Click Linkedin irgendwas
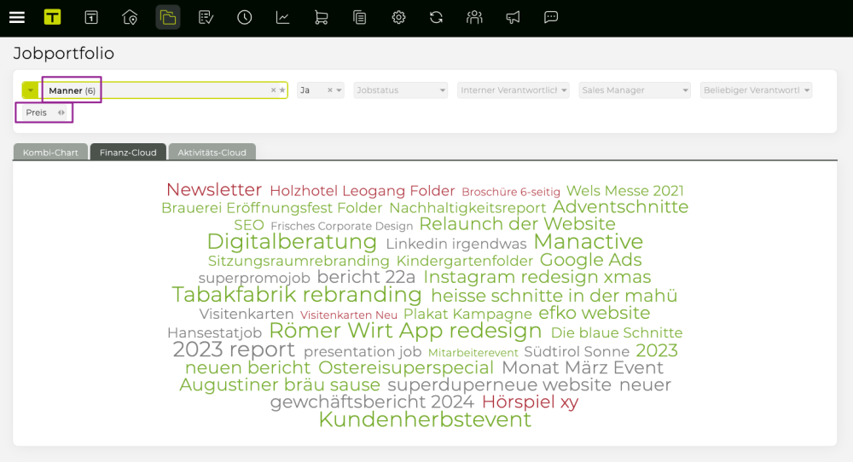 (x=456, y=244)
